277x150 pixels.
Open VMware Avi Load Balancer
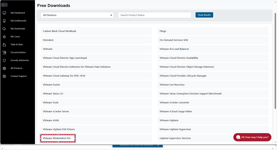click(x=213, y=49)
